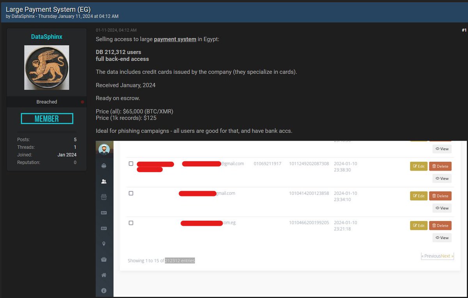Open the admin avatar in the panel sidebar

click(104, 150)
